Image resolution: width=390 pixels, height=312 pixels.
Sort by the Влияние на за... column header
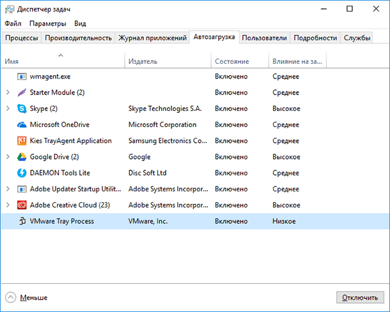[297, 60]
